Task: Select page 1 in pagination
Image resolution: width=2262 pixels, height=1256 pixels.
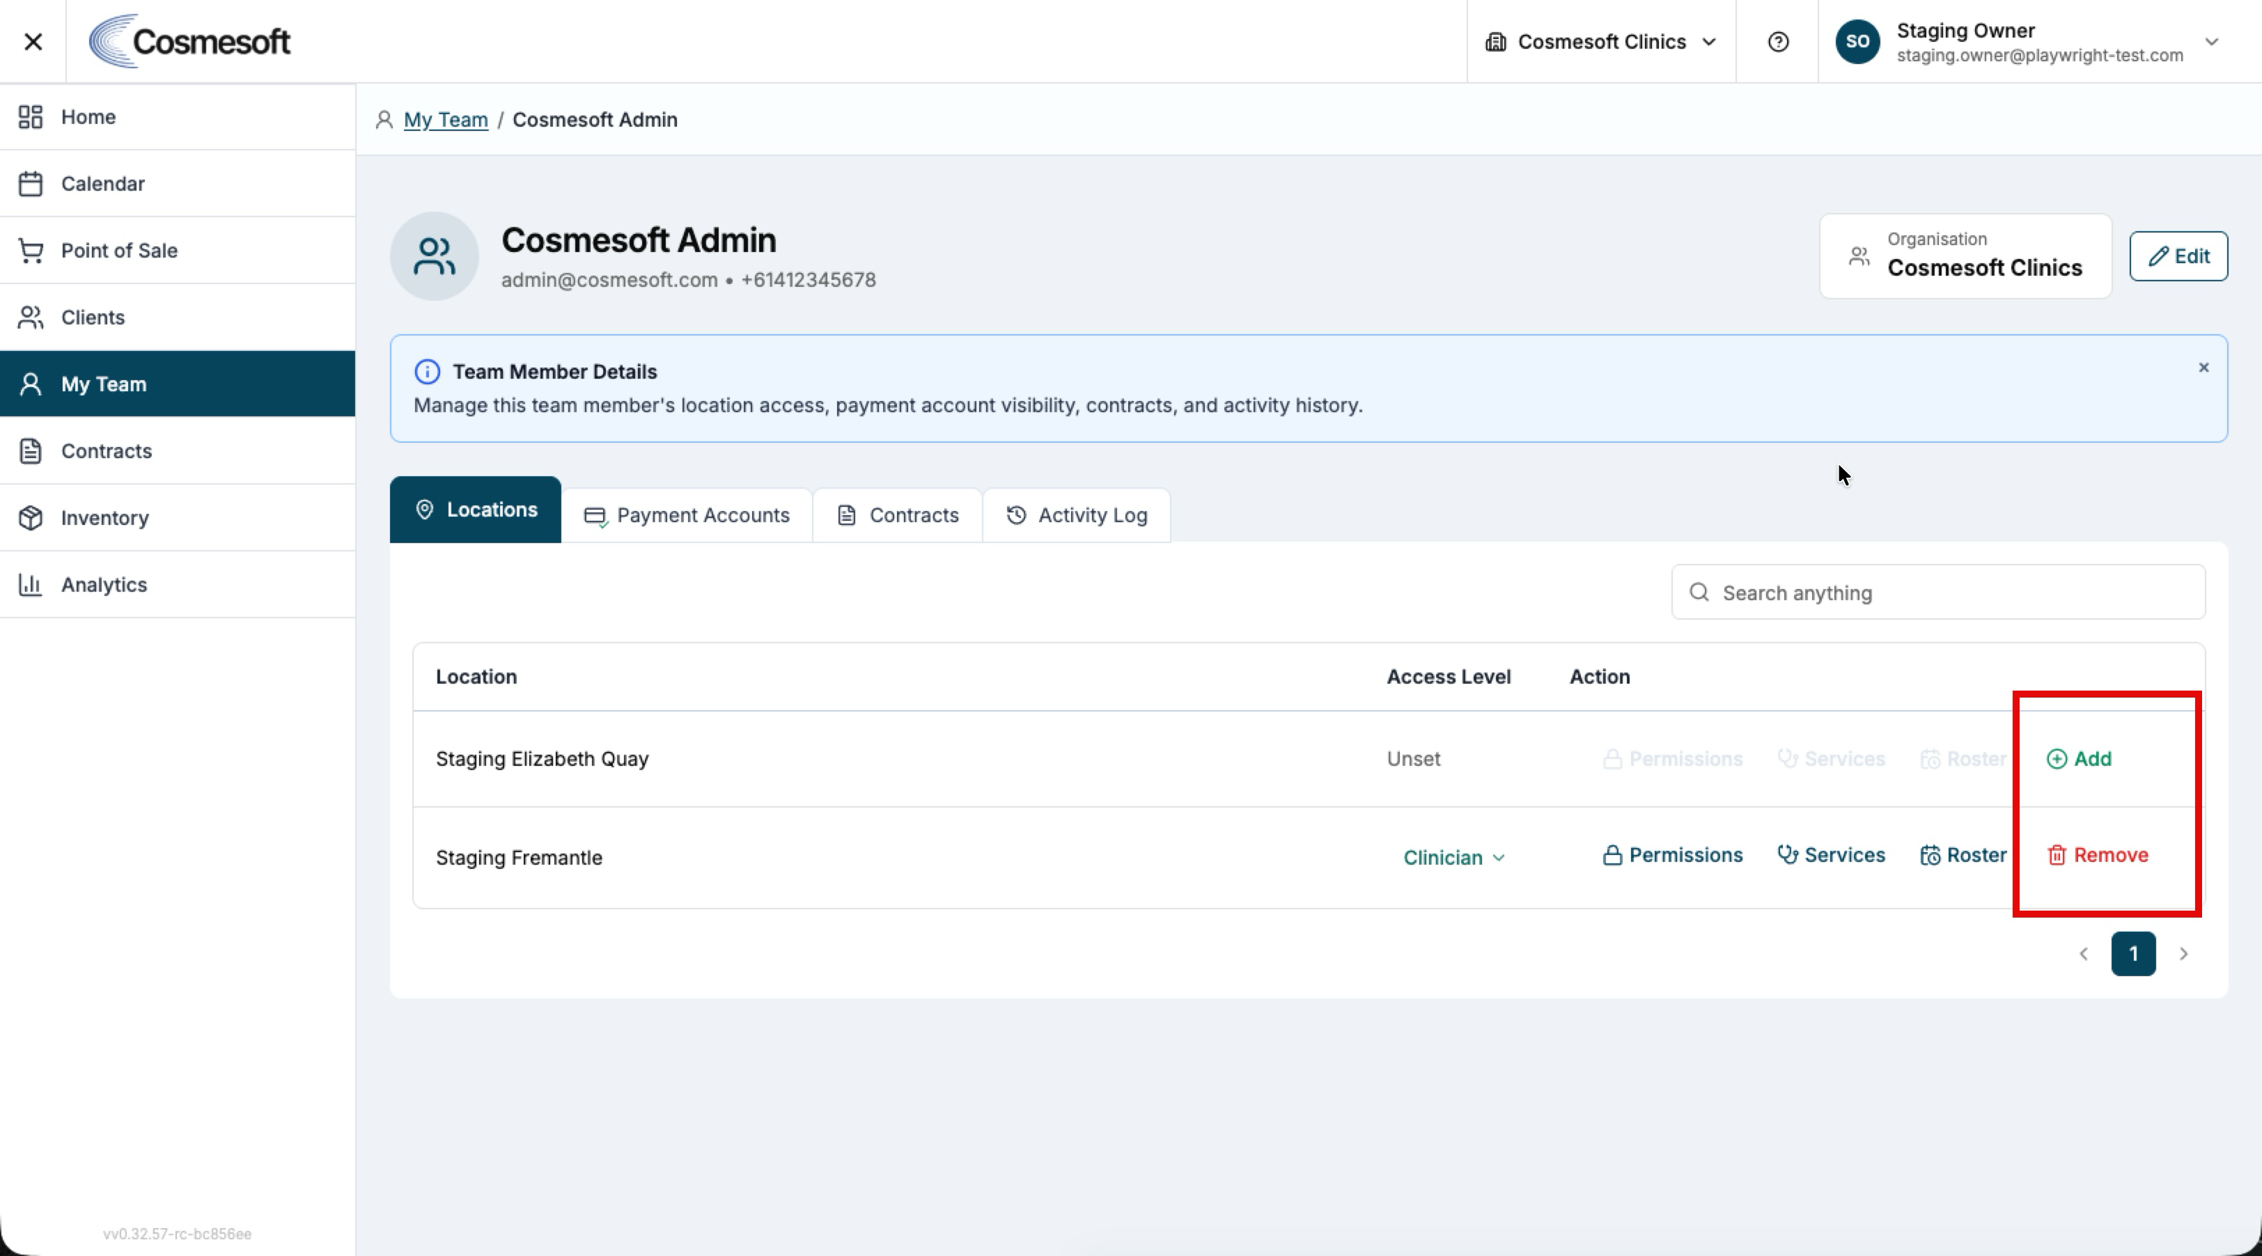Action: [2133, 954]
